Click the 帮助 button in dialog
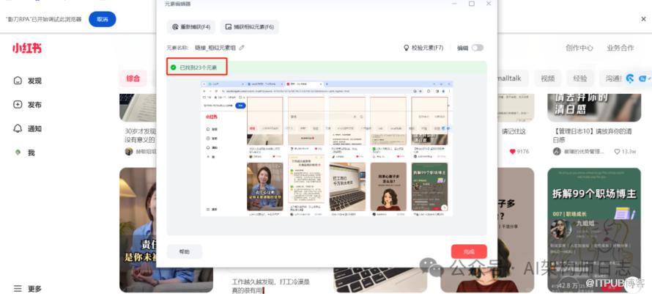 click(184, 251)
